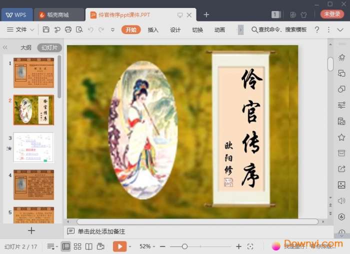The image size is (350, 254).
Task: Click the animation star marker on slide 3
Action: (x=9, y=148)
